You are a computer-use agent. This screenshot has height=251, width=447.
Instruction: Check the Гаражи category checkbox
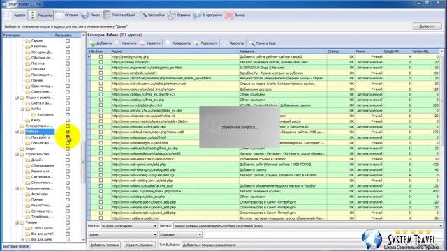(x=68, y=40)
